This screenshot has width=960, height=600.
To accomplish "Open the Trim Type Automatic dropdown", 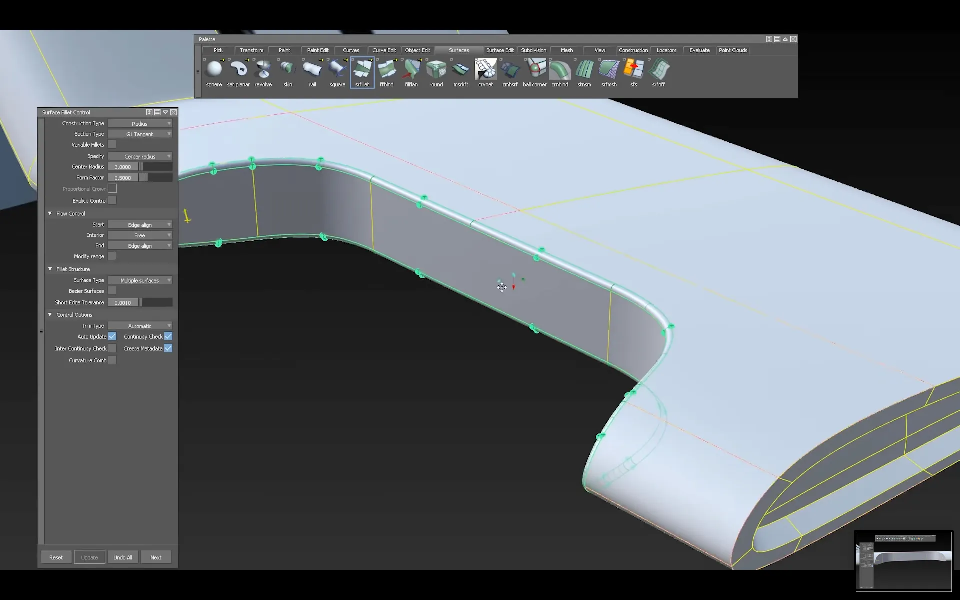I will pyautogui.click(x=140, y=326).
